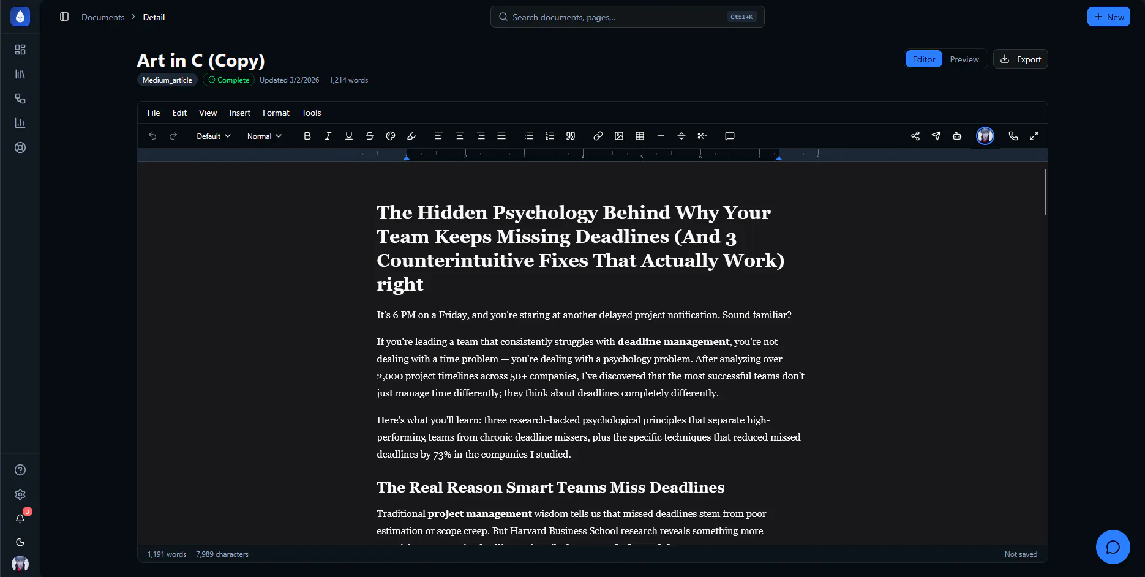The height and width of the screenshot is (577, 1145).
Task: Click the Undo arrow in the toolbar
Action: (x=152, y=136)
